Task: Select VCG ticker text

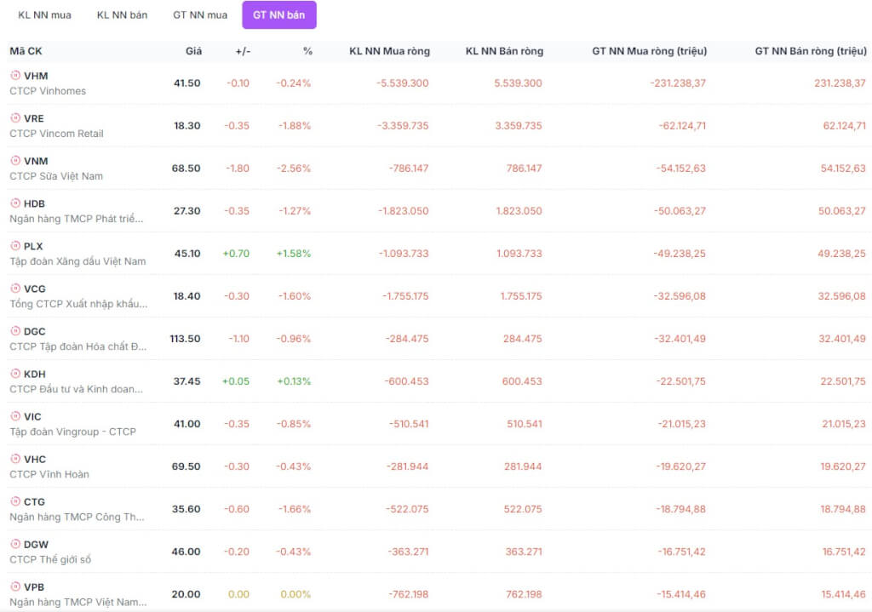Action: [34, 289]
